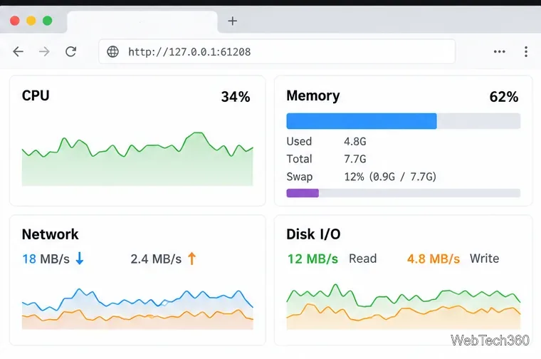The image size is (541, 359).
Task: Click the Network traffic graph
Action: pos(137,308)
